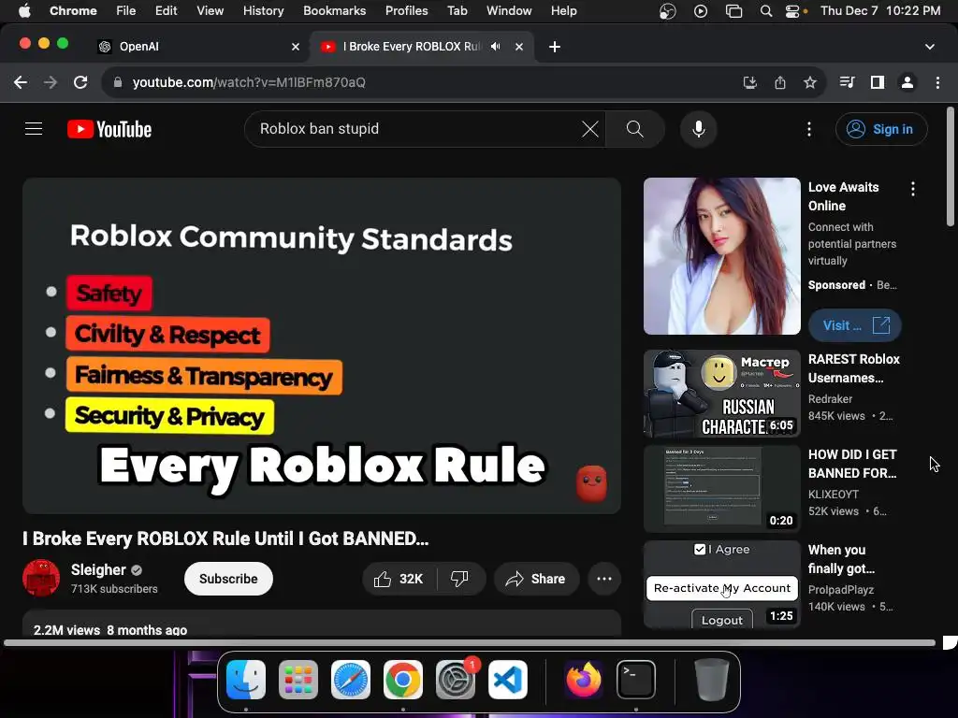Click the page vertical scrollbar
The width and height of the screenshot is (958, 718).
pos(951,166)
